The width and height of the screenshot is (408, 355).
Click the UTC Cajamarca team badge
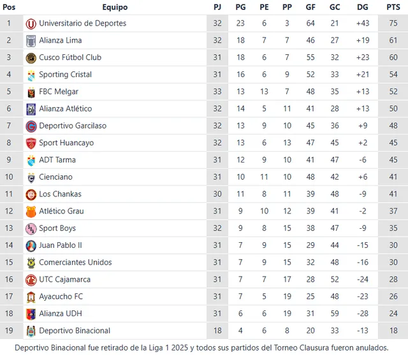pyautogui.click(x=31, y=280)
